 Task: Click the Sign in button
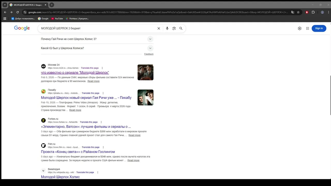(319, 28)
